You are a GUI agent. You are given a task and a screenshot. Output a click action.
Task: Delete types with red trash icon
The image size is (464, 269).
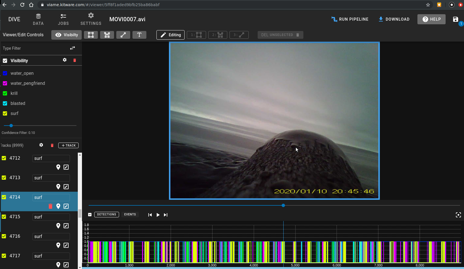[x=74, y=60]
